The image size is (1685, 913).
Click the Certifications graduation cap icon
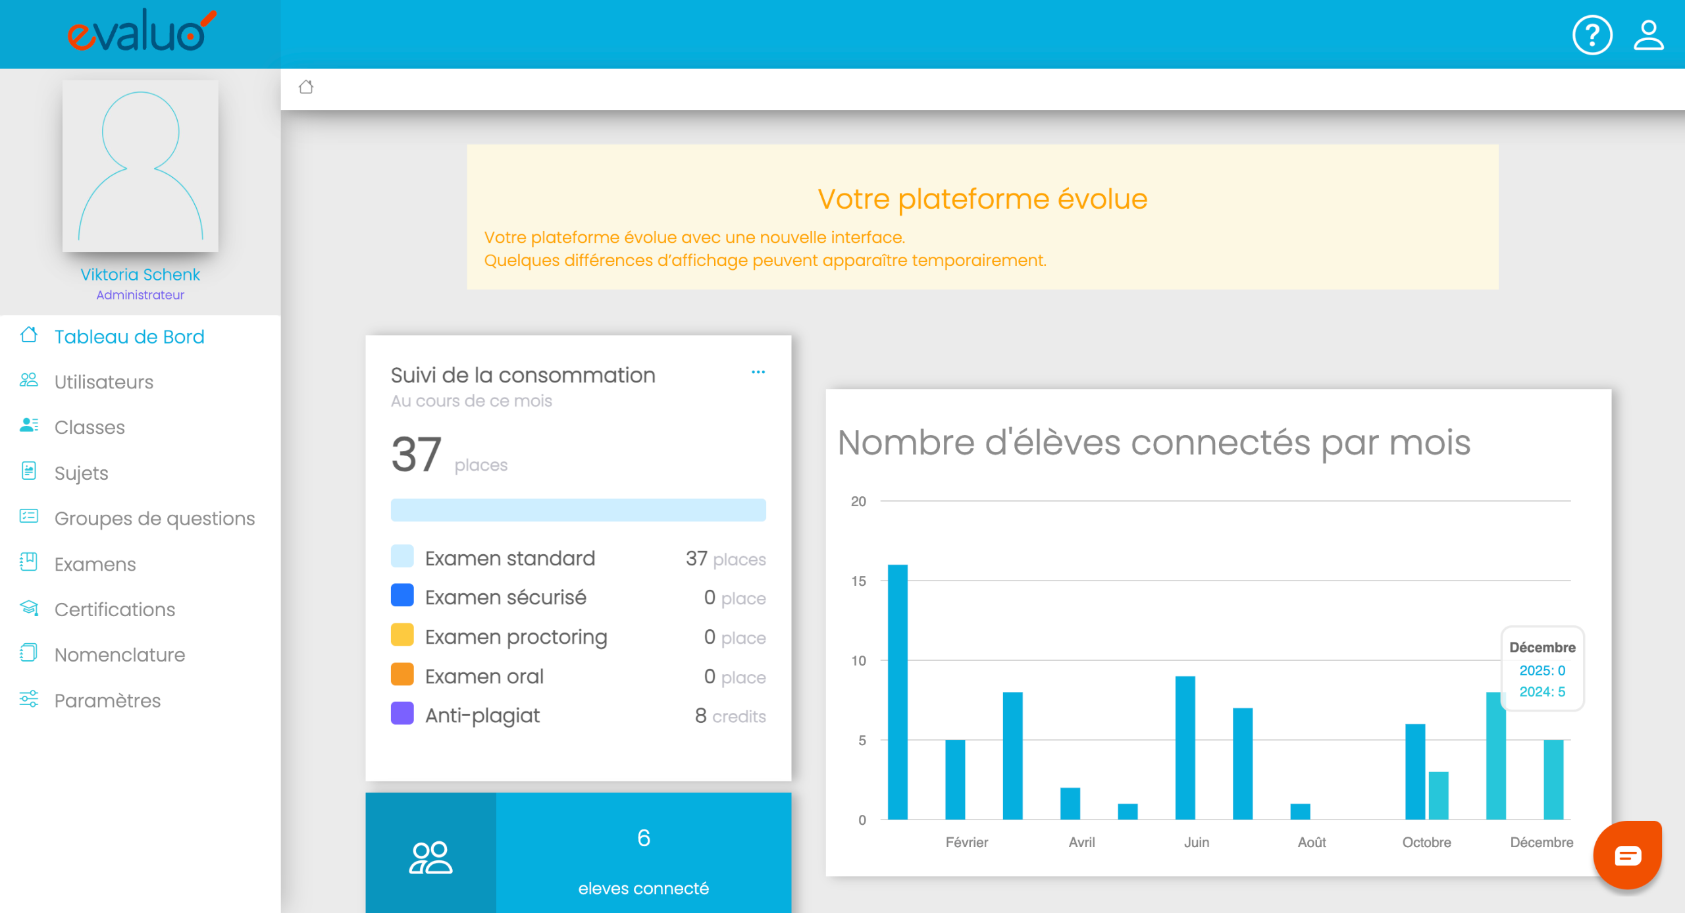click(x=29, y=608)
